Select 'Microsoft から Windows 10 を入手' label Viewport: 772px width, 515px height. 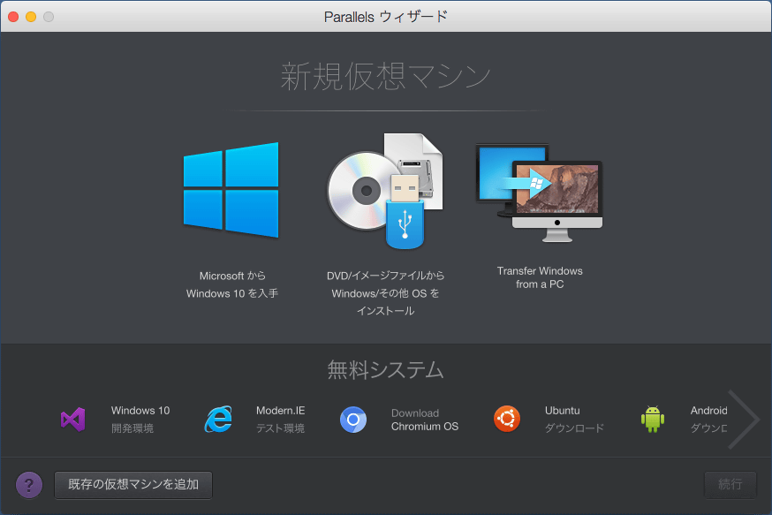(x=232, y=284)
